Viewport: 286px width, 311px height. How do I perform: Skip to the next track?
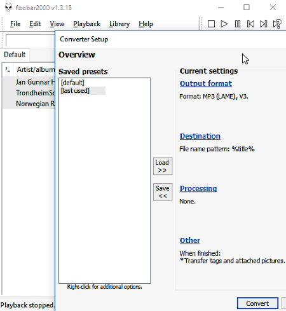pos(264,24)
